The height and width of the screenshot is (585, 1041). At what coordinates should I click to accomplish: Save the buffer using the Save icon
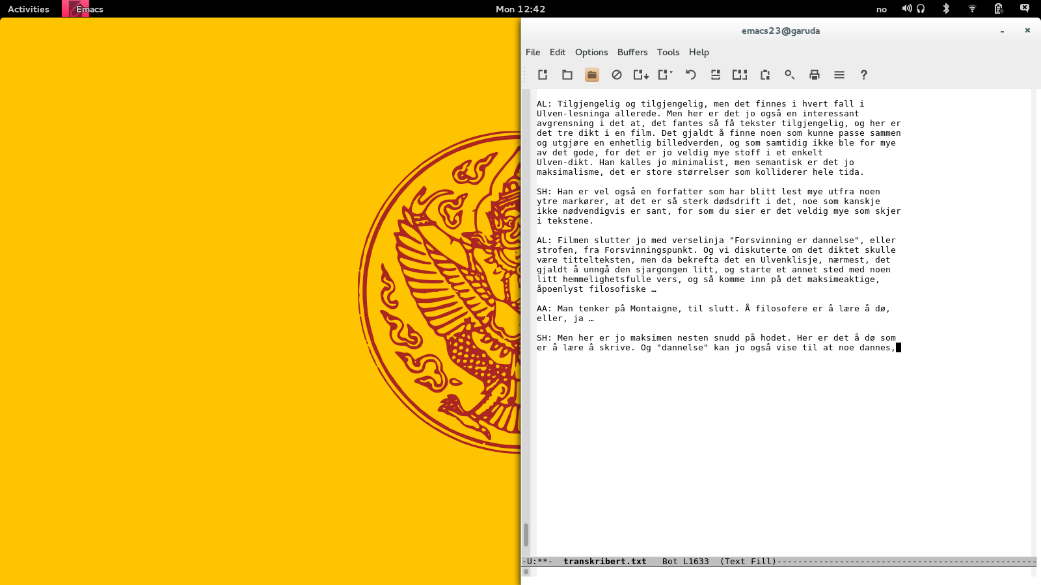[642, 75]
